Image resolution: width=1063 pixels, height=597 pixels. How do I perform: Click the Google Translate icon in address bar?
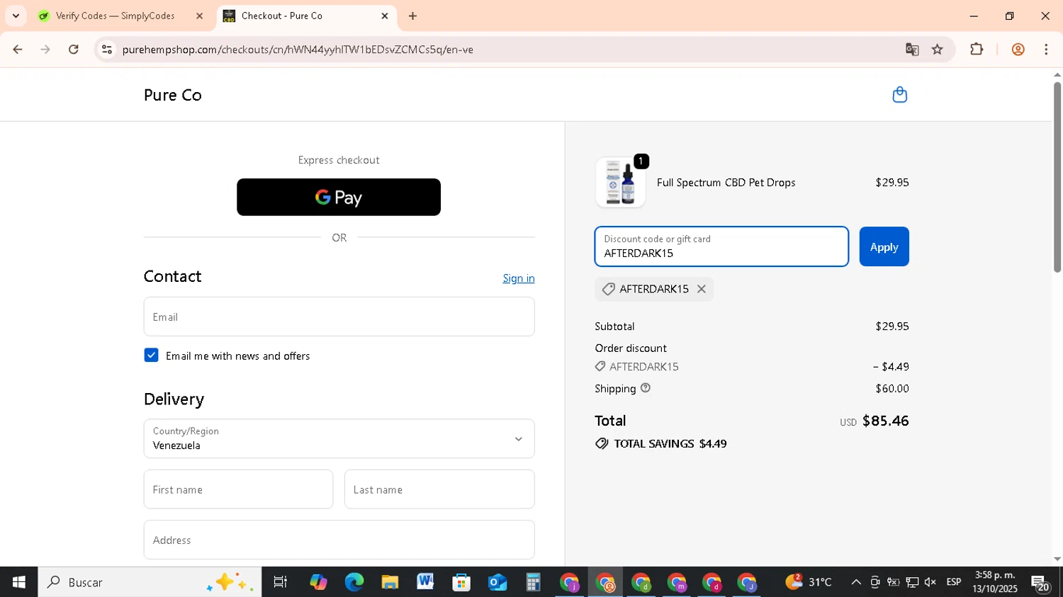912,50
